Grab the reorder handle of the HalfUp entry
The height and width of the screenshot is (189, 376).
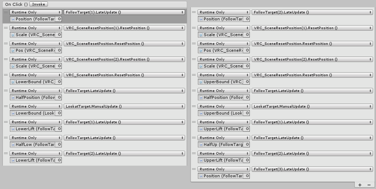[x=194, y=138]
